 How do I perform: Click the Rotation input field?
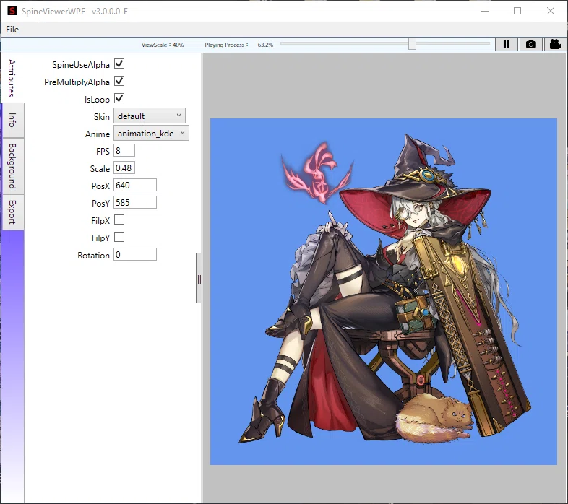coord(135,255)
